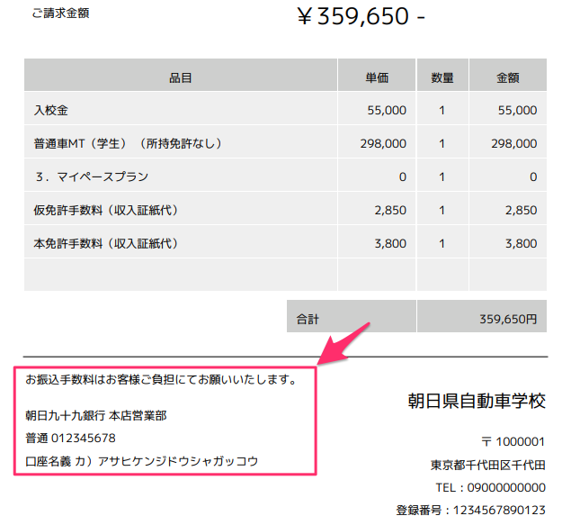Click the お振込手数料 notice text
This screenshot has width=571, height=525.
(162, 379)
